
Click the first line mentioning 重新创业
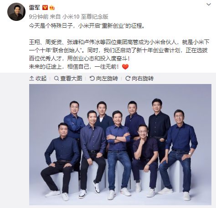click(x=87, y=26)
